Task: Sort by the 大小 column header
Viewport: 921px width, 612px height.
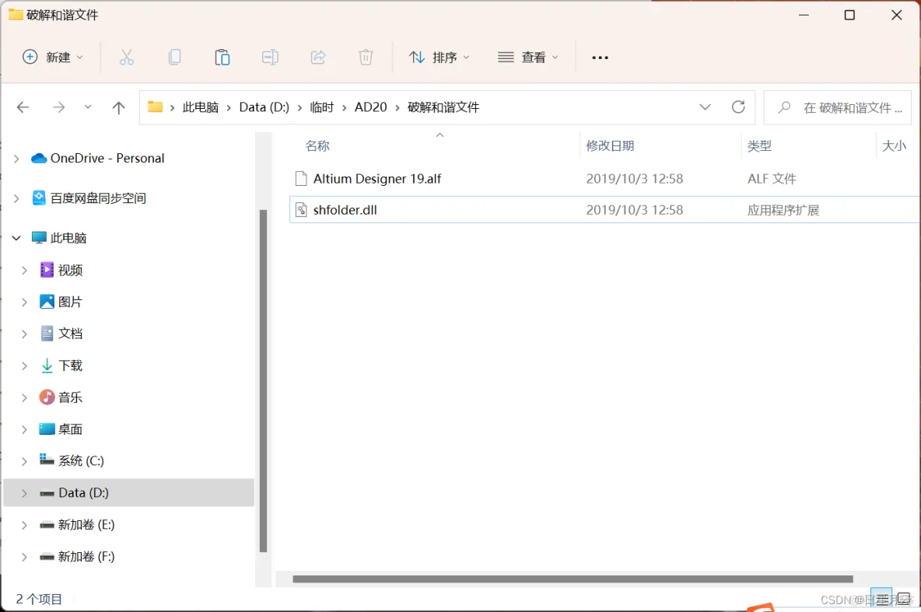Action: (894, 145)
